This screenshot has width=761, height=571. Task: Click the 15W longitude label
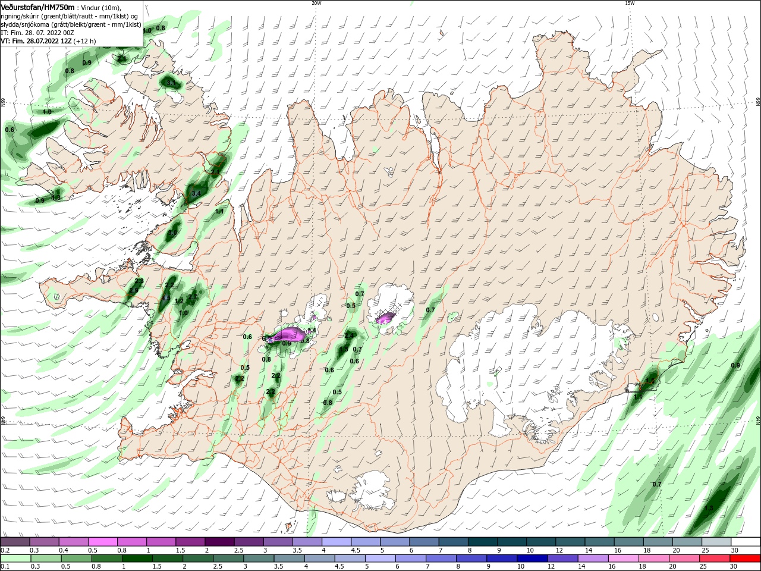click(629, 3)
